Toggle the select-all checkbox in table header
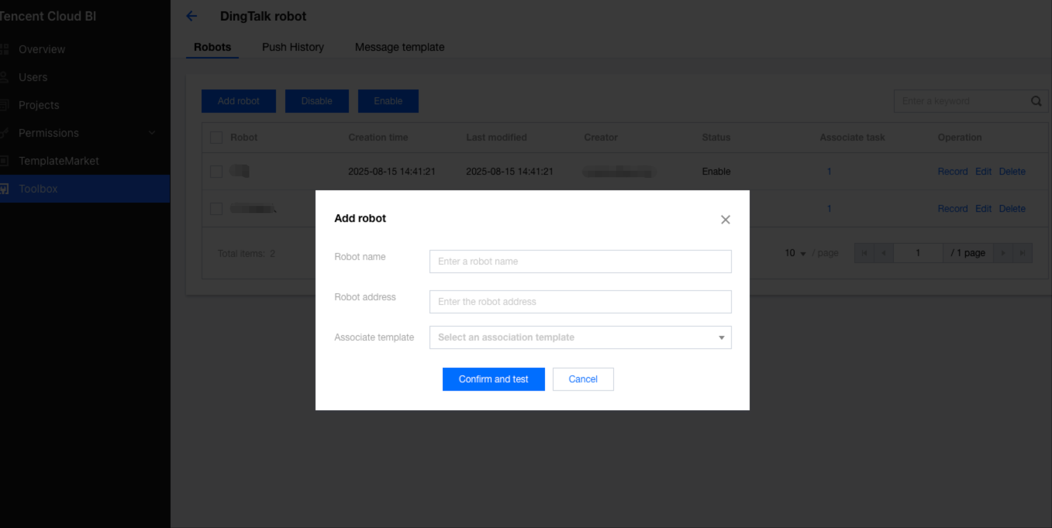Viewport: 1052px width, 528px height. pos(216,137)
